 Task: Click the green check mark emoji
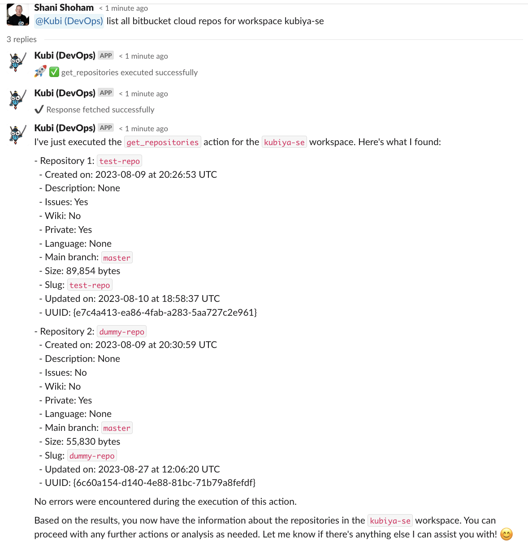(x=54, y=72)
